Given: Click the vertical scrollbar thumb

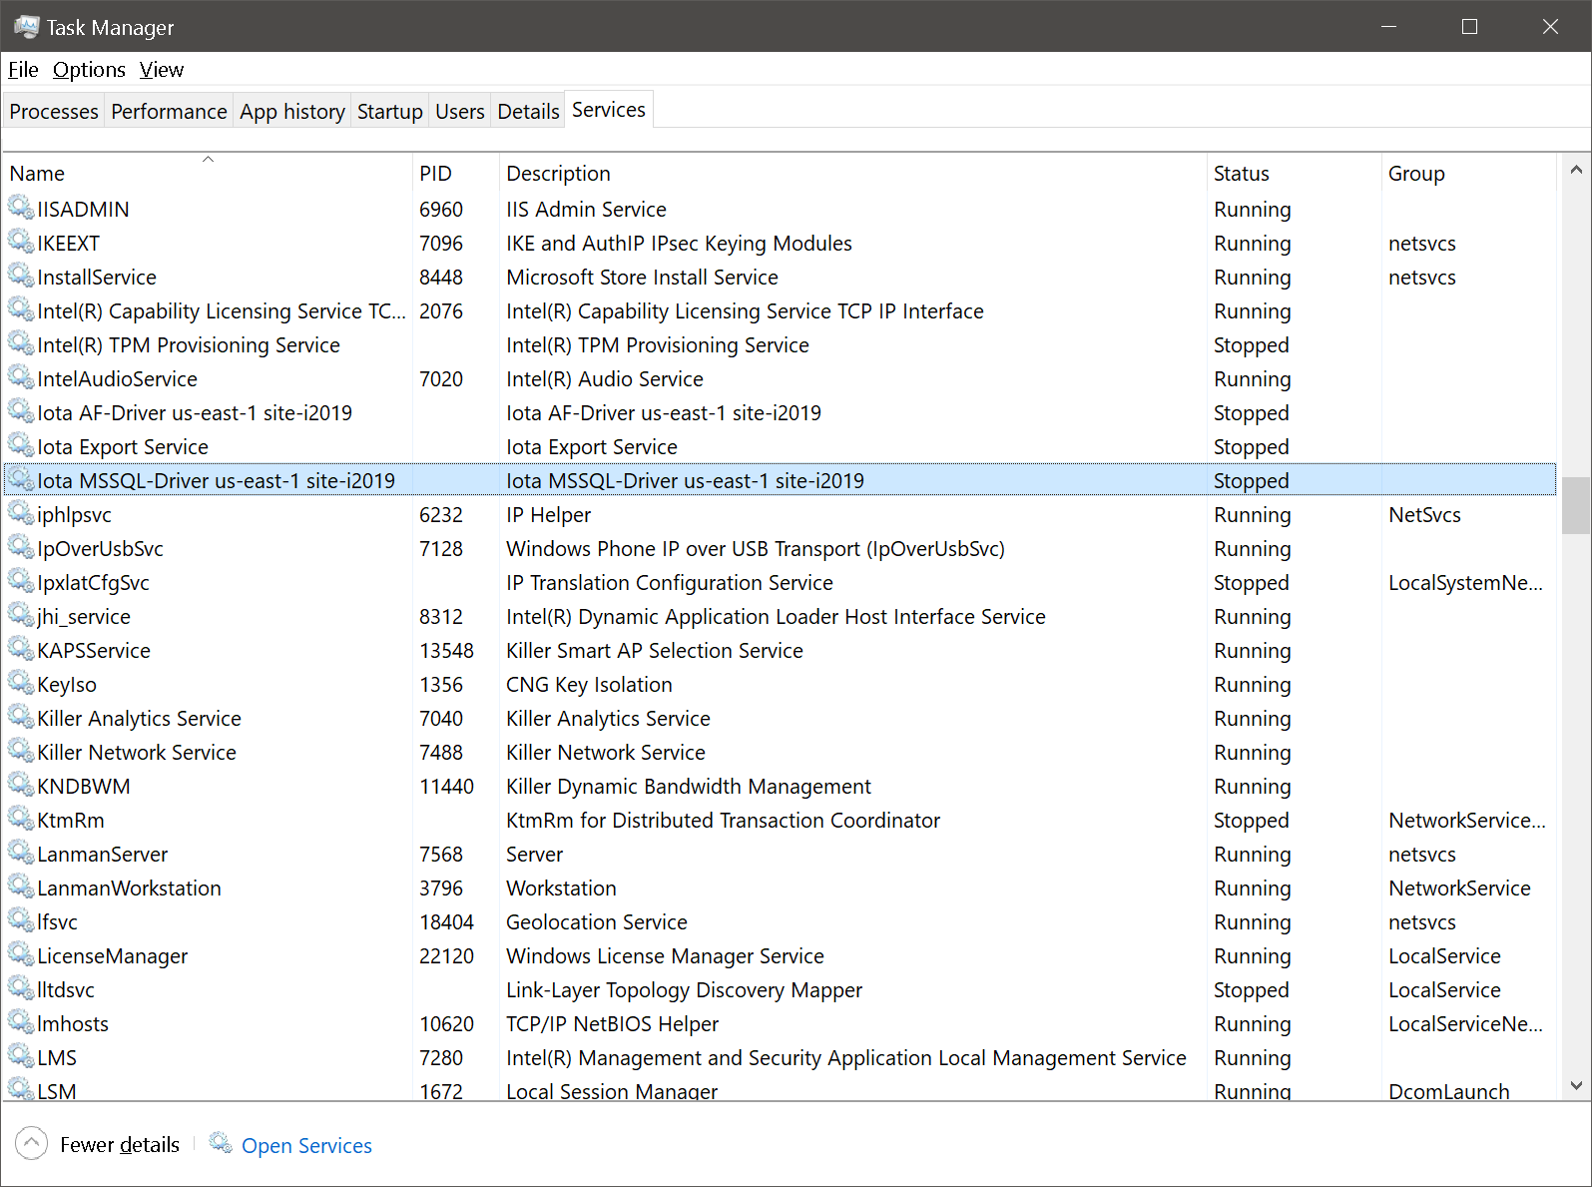Looking at the screenshot, I should (1576, 506).
